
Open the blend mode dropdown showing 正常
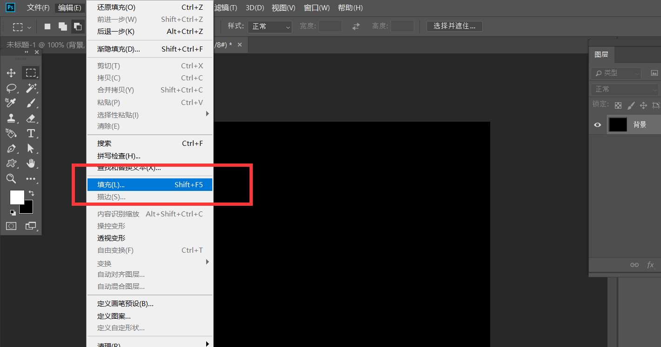(624, 89)
